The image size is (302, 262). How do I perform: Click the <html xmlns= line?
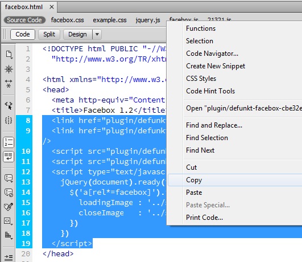click(x=104, y=80)
